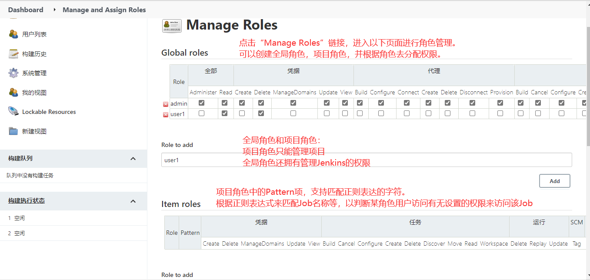Enable Provision for user1
Screen dimensions: 590x280
[x=500, y=113]
